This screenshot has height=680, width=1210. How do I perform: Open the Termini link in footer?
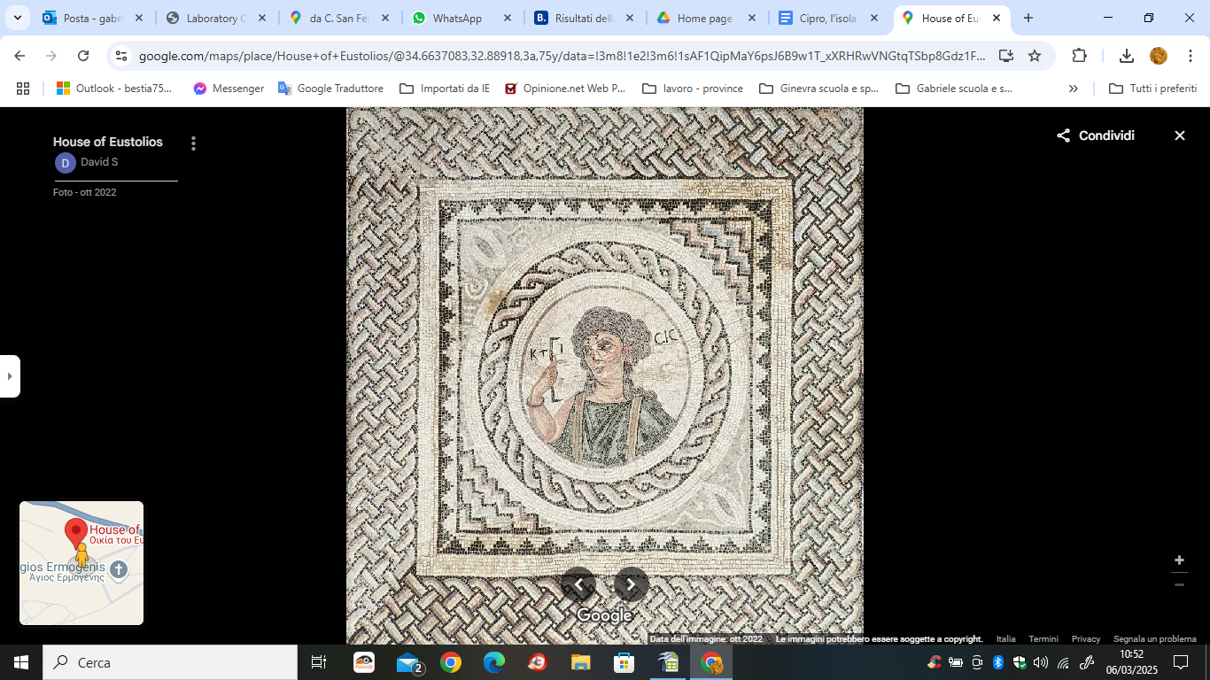tap(1043, 639)
